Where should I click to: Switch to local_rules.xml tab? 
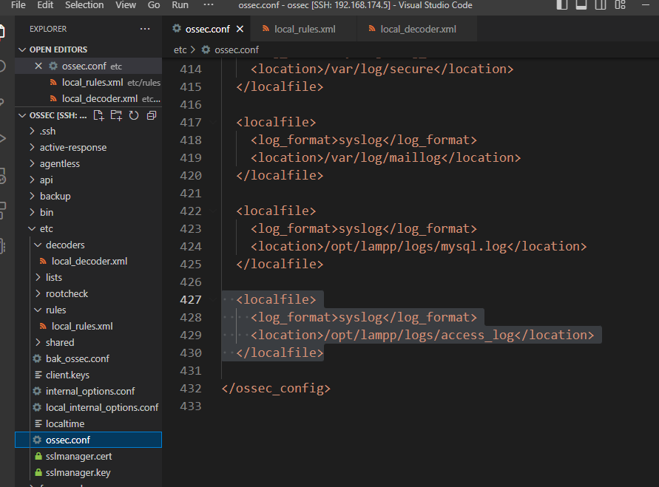point(304,29)
